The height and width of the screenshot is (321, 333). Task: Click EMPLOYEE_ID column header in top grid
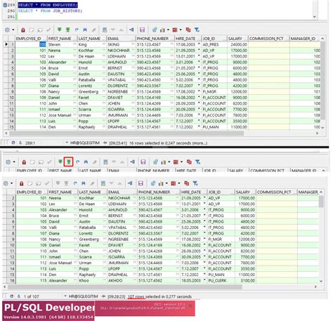[31, 39]
